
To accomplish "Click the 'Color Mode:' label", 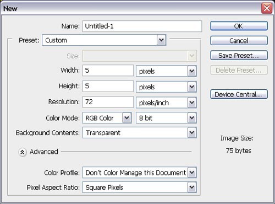I will coord(63,118).
